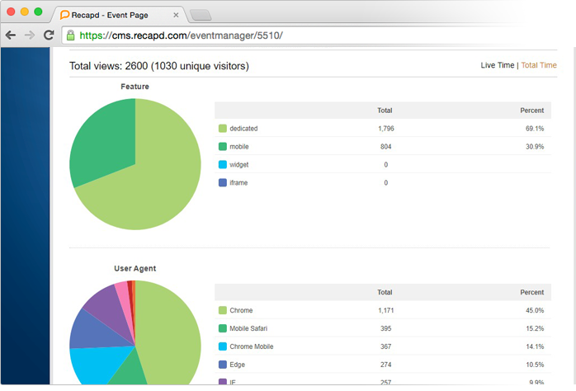Switch to Total Time view
This screenshot has width=576, height=391.
[x=539, y=65]
